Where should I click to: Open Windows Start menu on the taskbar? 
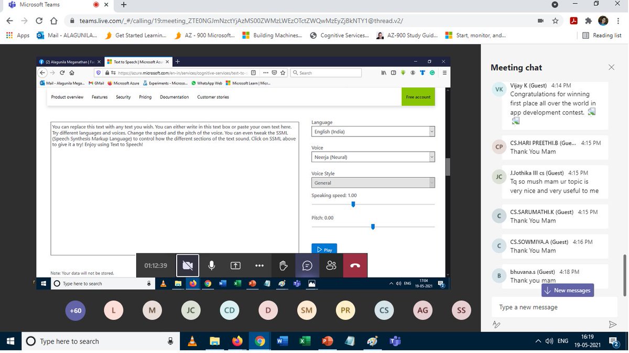tap(10, 341)
